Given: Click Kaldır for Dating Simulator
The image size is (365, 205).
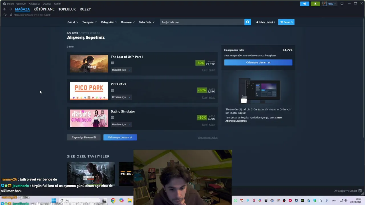Looking at the screenshot, I should 212,124.
